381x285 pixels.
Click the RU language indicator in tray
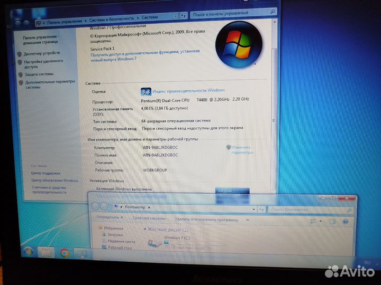tap(367, 262)
